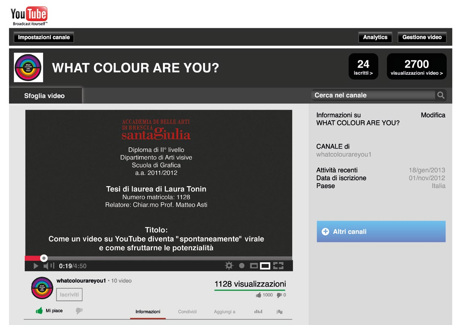Open the statistics bar-chart icon
The image size is (461, 325).
tap(258, 311)
